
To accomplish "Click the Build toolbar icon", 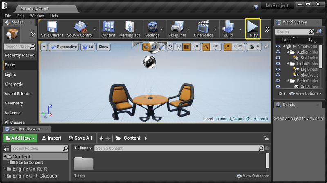I will coord(228,29).
